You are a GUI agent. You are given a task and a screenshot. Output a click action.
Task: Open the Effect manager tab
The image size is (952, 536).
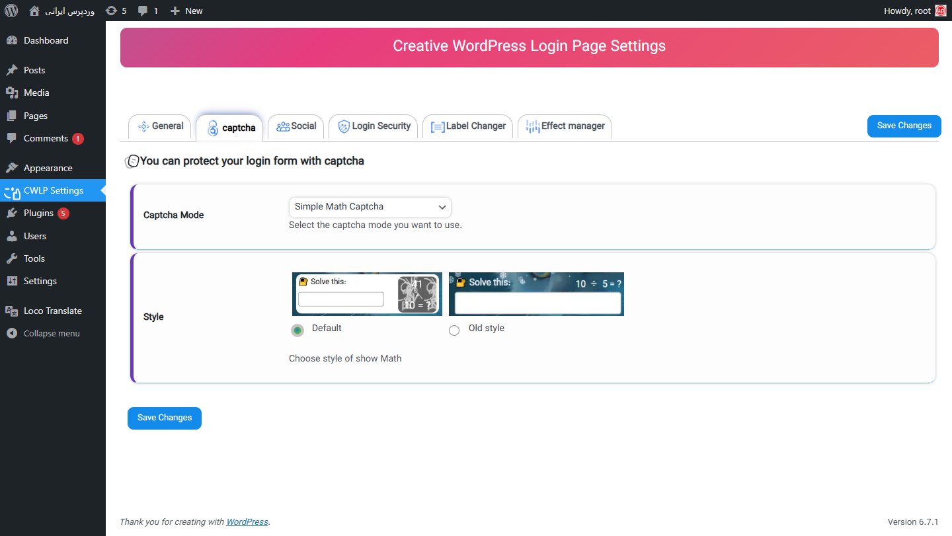[x=565, y=125]
